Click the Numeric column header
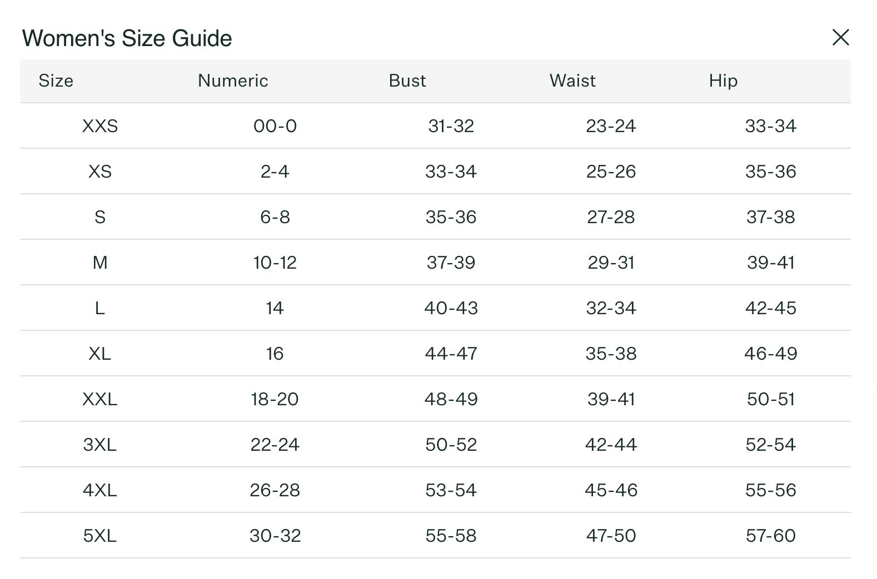The width and height of the screenshot is (877, 579). tap(233, 80)
